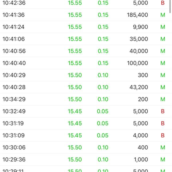Click the 40,000 volume entry

point(139,51)
